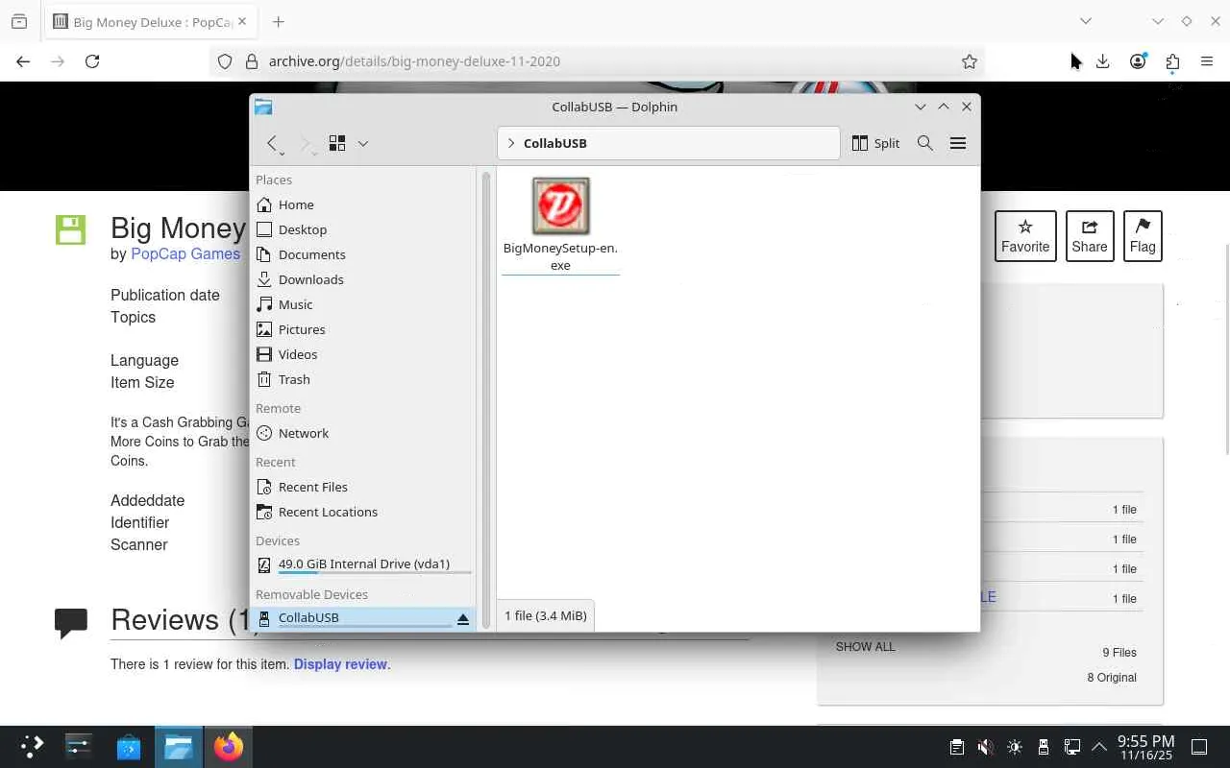Image resolution: width=1230 pixels, height=768 pixels.
Task: Open the KDE application launcher
Action: tap(32, 747)
